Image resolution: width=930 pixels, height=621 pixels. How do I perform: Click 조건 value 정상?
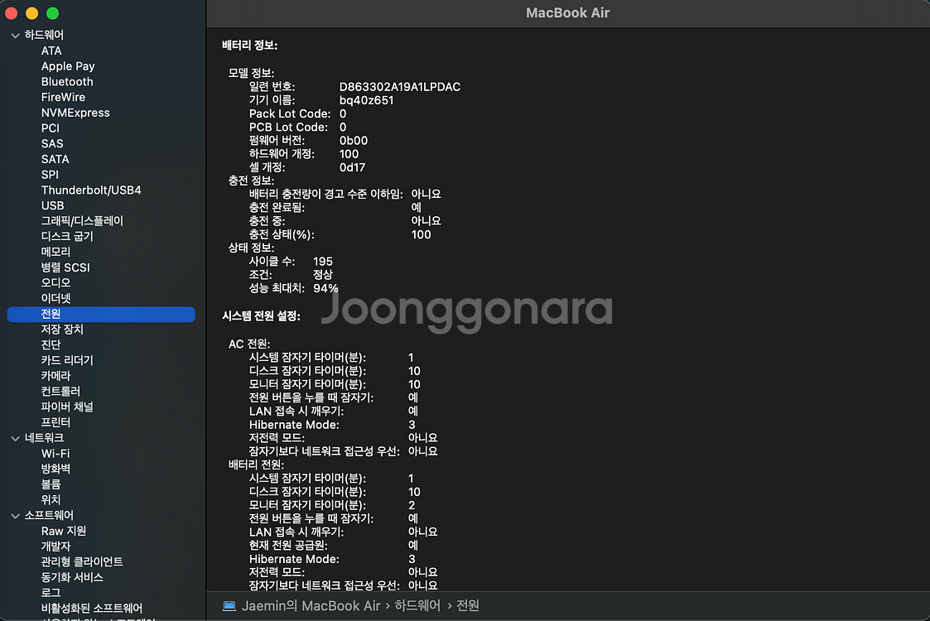323,275
